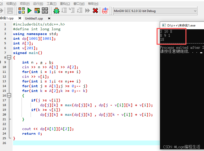Click the Step Into debug icon
204x151 pixels.
click(72, 10)
